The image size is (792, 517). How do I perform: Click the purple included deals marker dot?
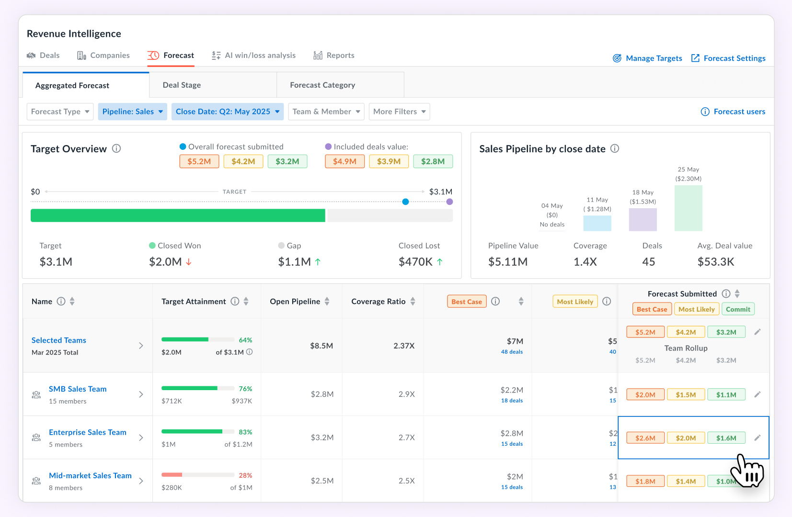(449, 202)
